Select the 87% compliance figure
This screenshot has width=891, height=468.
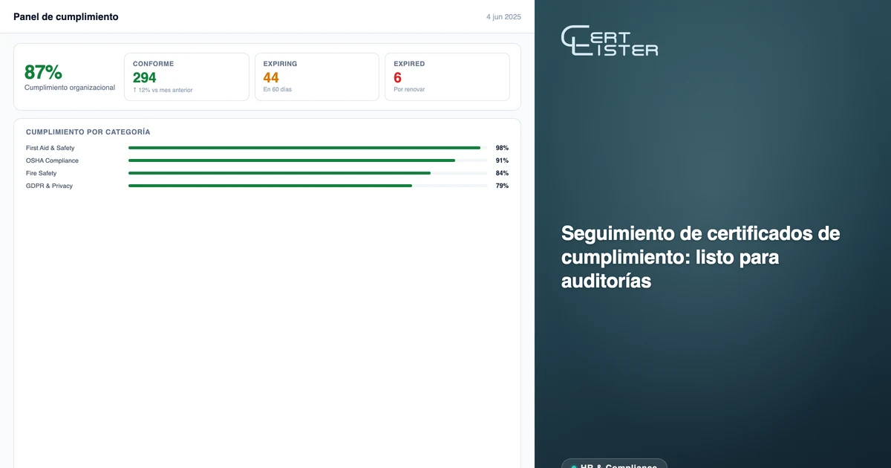(43, 72)
